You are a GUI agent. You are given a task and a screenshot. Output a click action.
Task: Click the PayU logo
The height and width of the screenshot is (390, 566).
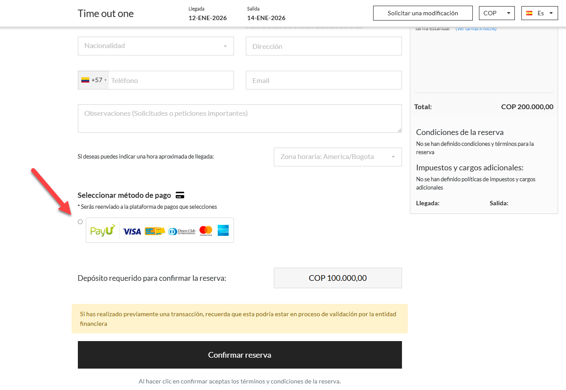point(102,230)
